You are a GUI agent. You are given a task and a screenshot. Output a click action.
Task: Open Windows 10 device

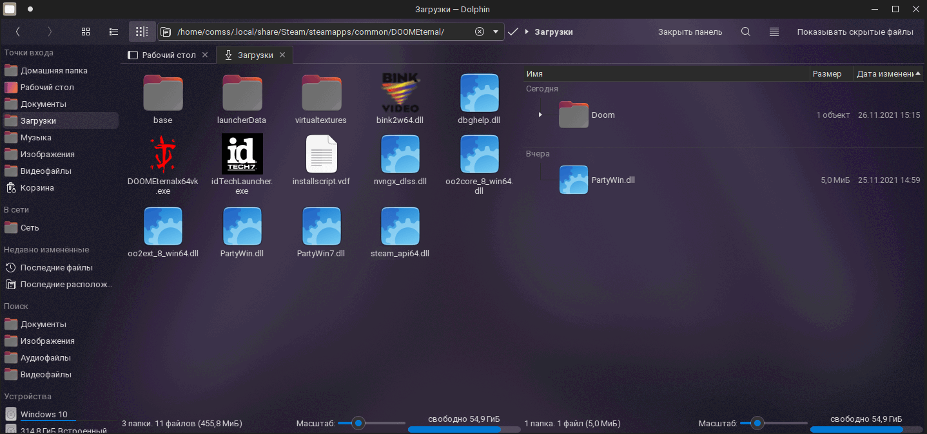pyautogui.click(x=59, y=415)
